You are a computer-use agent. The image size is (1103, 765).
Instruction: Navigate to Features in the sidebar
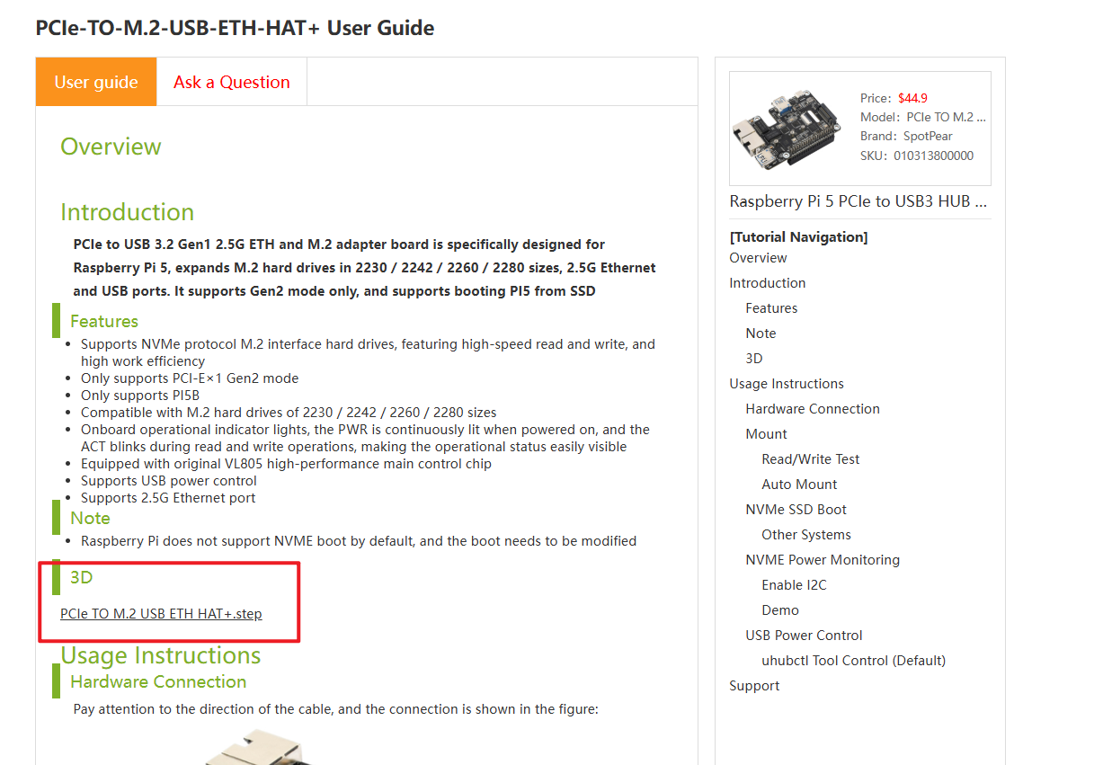(771, 308)
